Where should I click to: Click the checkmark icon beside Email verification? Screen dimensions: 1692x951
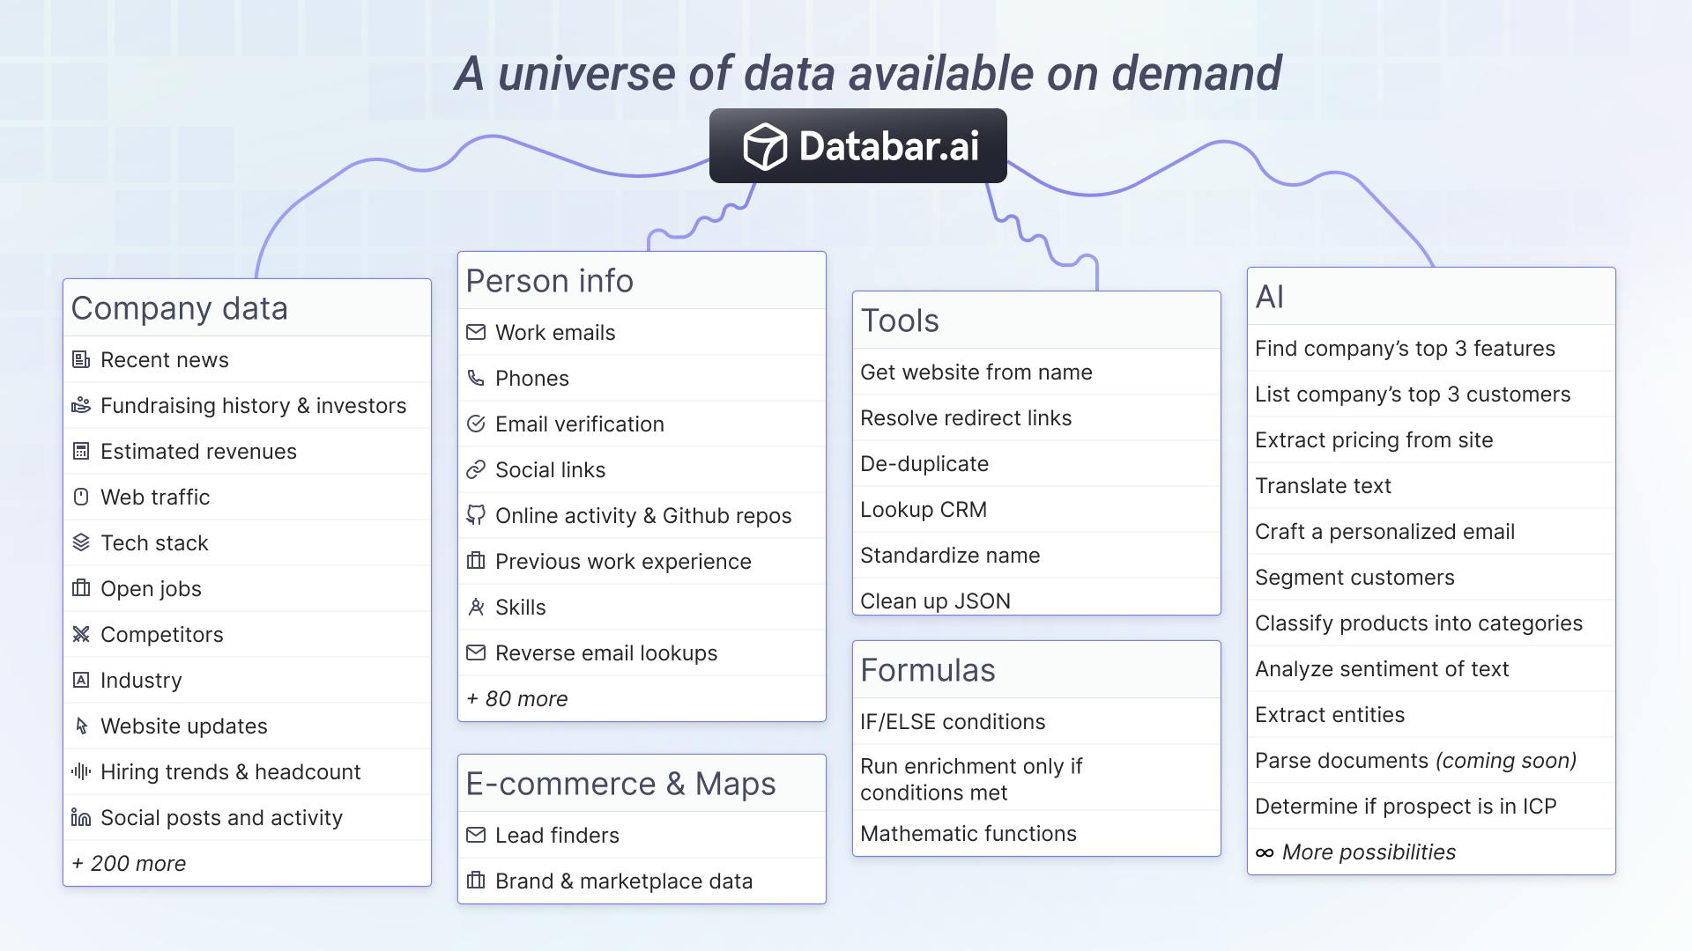pyautogui.click(x=476, y=424)
